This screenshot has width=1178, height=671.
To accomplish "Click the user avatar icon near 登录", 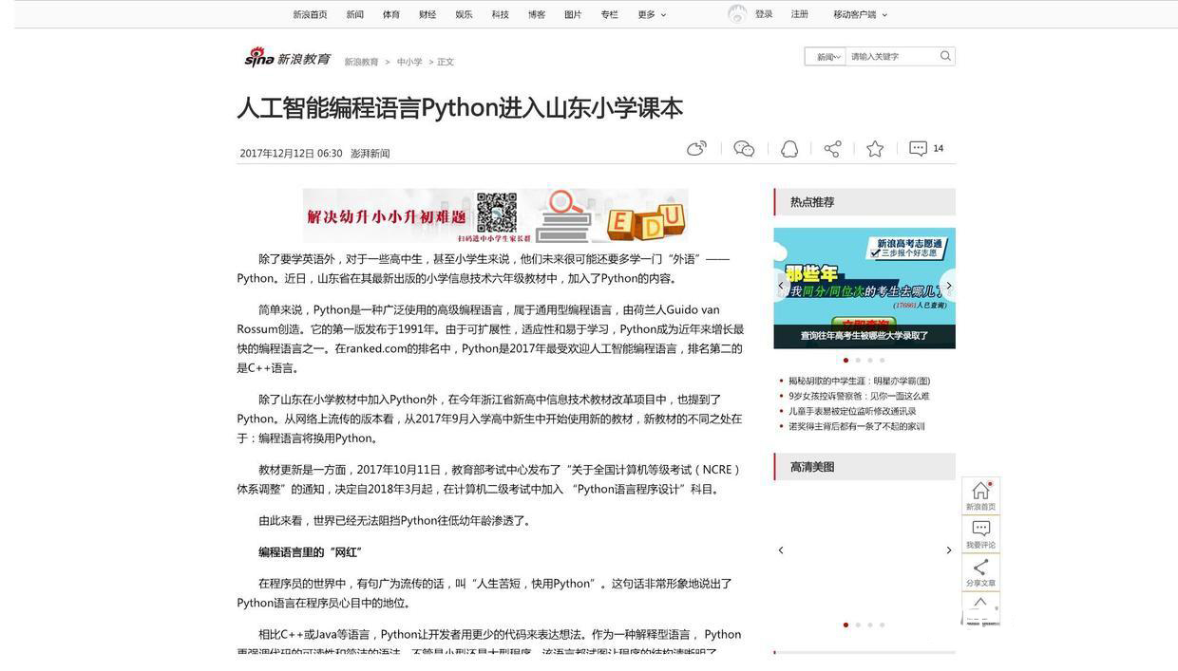I will [737, 13].
